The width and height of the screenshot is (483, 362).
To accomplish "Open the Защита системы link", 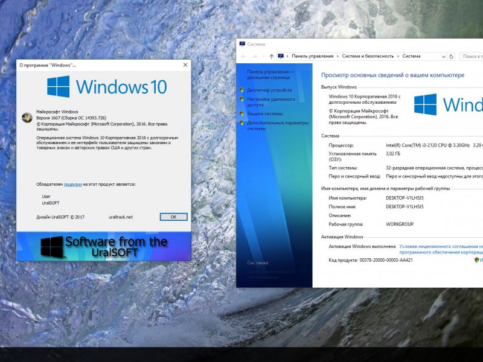I will point(264,113).
